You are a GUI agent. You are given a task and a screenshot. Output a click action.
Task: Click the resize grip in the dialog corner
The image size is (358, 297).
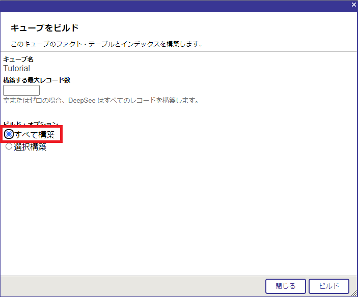click(x=354, y=293)
